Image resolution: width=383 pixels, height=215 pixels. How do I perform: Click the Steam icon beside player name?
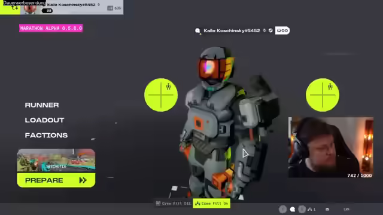270,30
